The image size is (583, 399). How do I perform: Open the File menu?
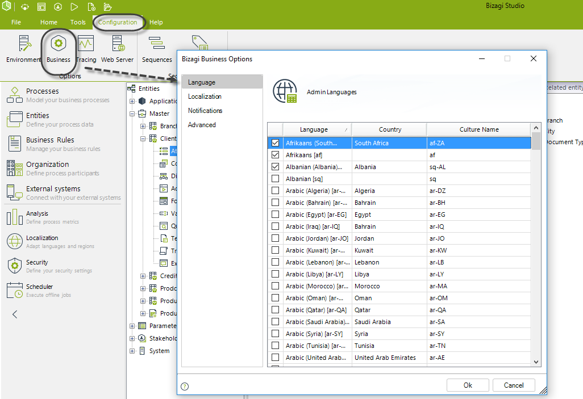[x=16, y=22]
